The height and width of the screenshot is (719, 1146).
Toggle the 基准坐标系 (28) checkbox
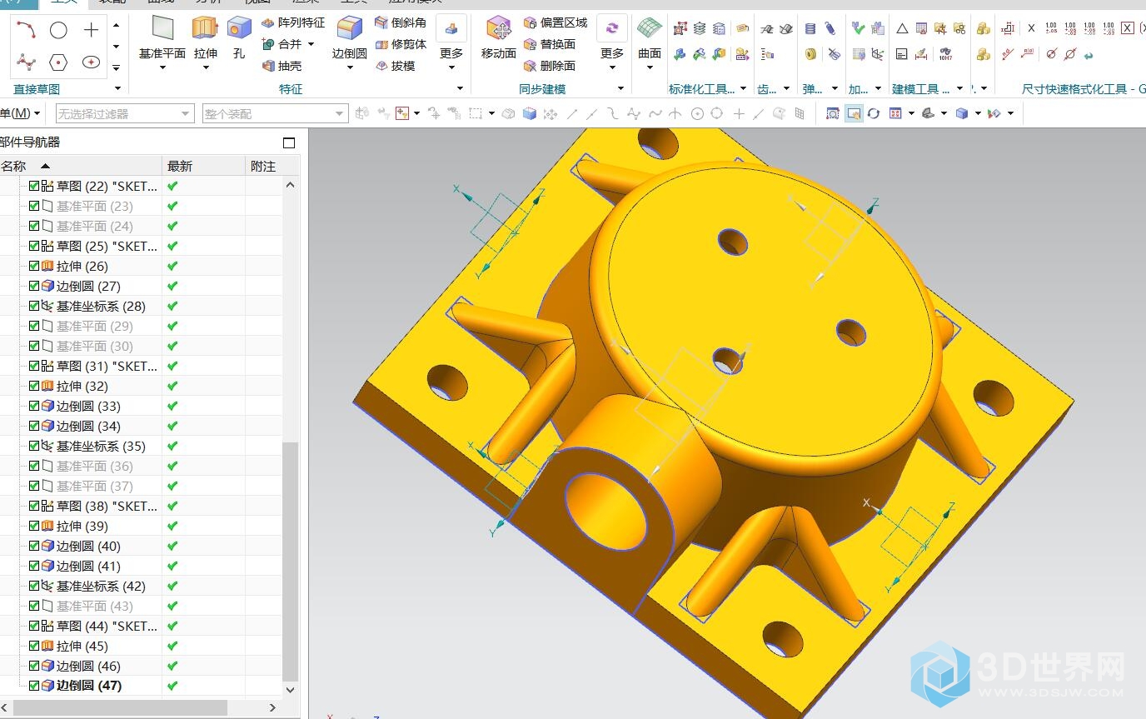coord(34,306)
